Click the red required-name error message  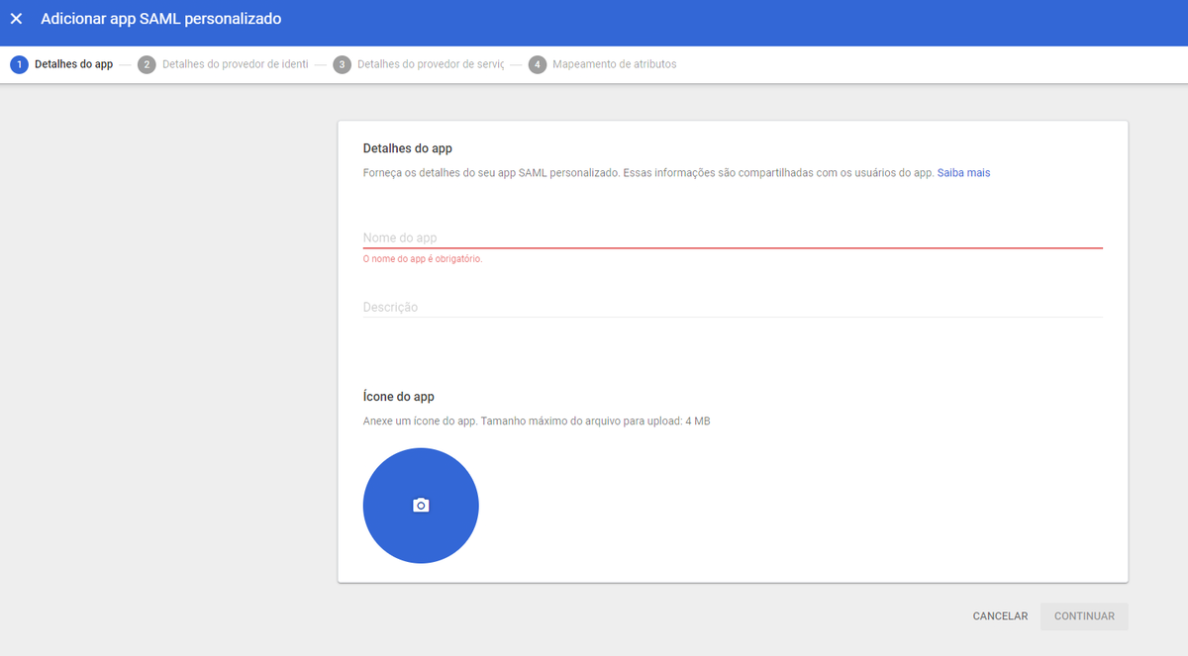coord(423,259)
